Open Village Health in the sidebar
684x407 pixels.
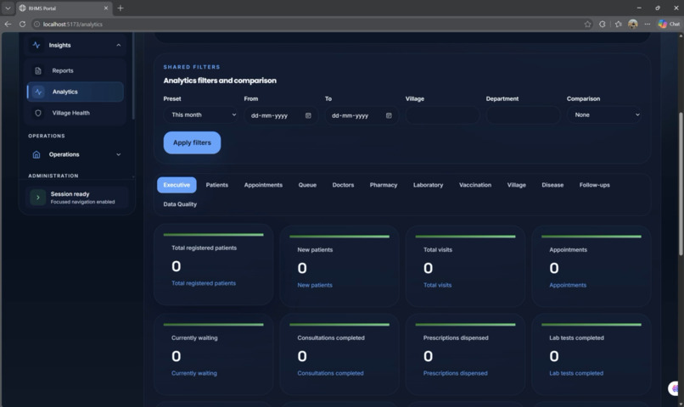click(75, 113)
